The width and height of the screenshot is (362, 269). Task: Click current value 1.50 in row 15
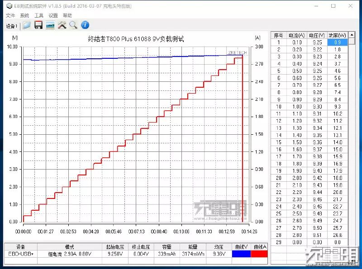tap(297, 142)
